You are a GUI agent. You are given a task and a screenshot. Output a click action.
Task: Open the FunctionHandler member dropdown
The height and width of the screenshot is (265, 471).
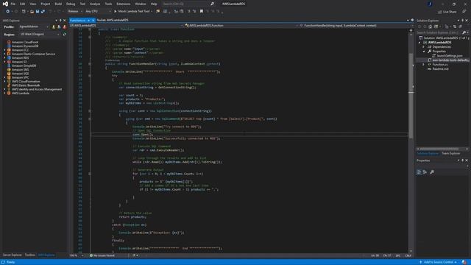pyautogui.click(x=354, y=26)
